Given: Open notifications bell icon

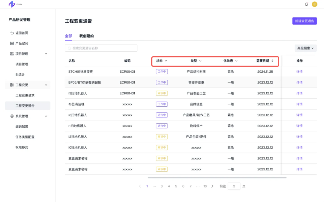Looking at the screenshot, I should tap(306, 4).
